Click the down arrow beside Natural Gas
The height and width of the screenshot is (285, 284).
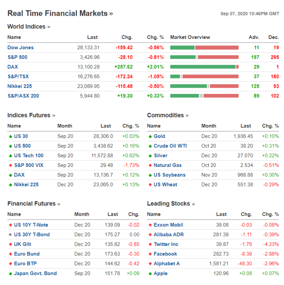click(x=150, y=165)
